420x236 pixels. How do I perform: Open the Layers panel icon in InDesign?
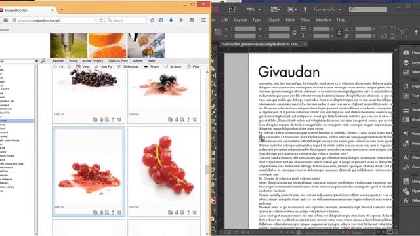coord(406,62)
